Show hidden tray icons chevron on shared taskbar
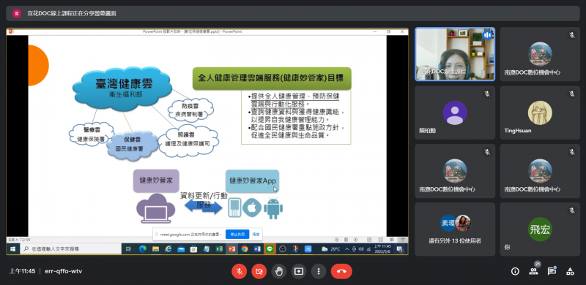Viewport: 586px width, 285px height. pyautogui.click(x=346, y=248)
